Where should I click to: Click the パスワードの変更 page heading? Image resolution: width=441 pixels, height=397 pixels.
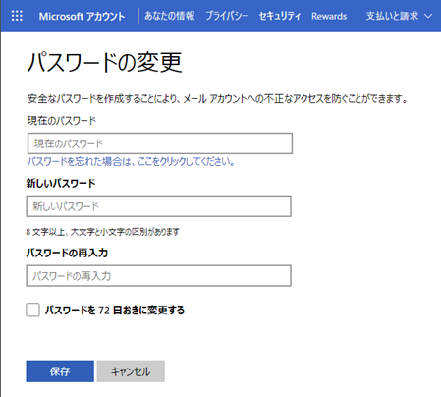[104, 62]
